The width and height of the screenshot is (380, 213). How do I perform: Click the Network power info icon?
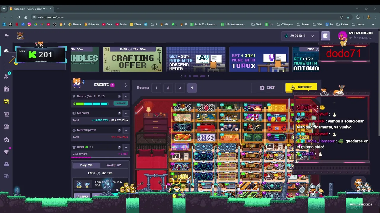[119, 130]
